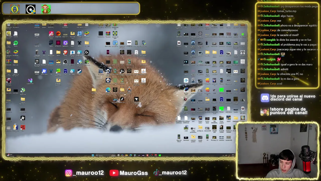Launch the Rust game shortcut

point(23,127)
